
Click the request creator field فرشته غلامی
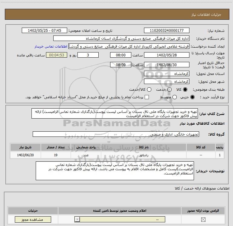click(x=129, y=46)
